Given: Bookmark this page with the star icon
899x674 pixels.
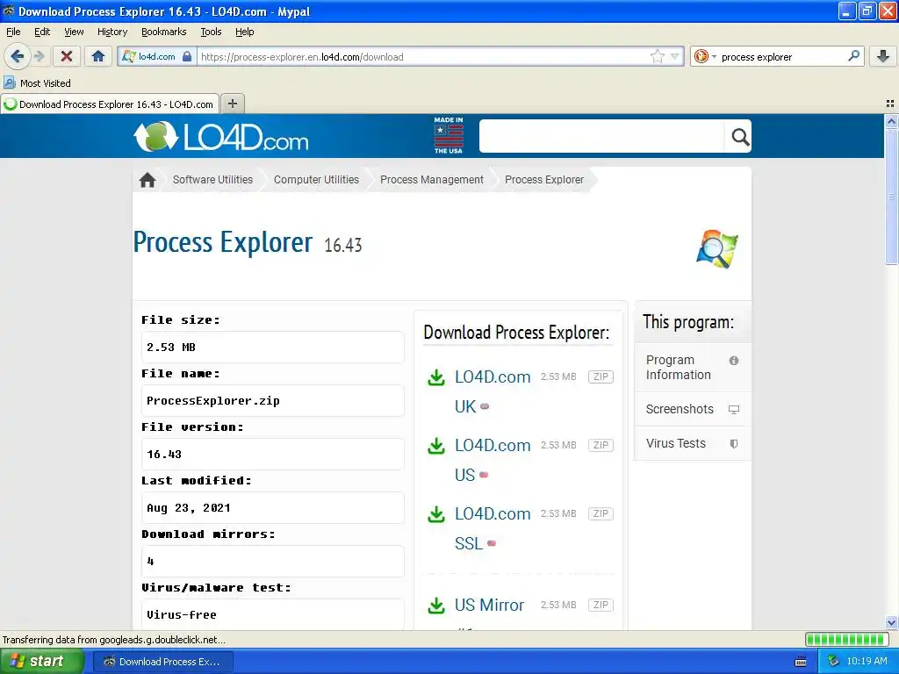Looking at the screenshot, I should click(x=657, y=56).
